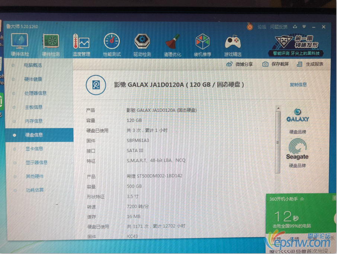Collapse the 360开机小助手 popup chevron
This screenshot has height=254, width=337.
(x=302, y=199)
